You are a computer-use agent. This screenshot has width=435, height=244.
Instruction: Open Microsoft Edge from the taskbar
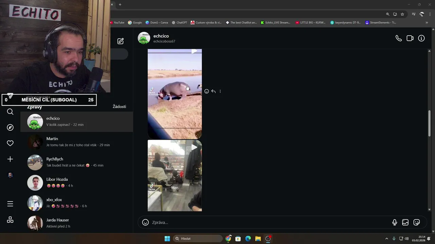[248, 239]
